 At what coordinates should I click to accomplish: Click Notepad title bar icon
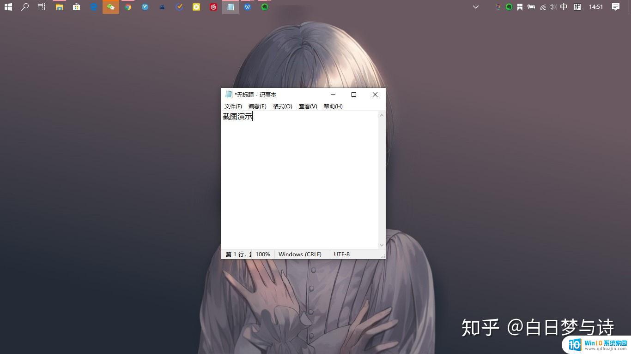229,94
